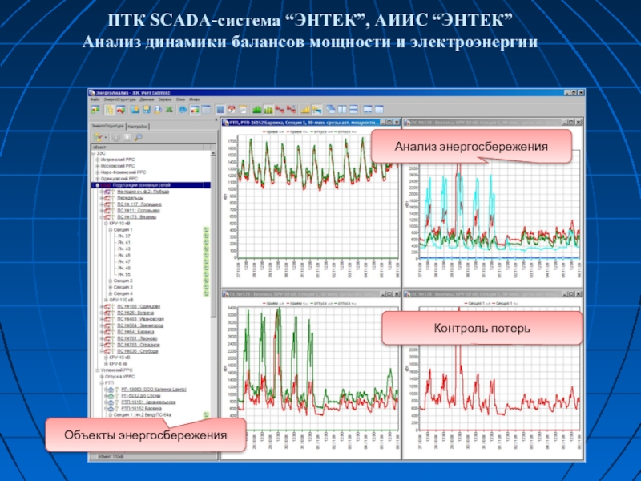Open the ПС №836 : Слобода link
641x481 pixels.
click(137, 351)
